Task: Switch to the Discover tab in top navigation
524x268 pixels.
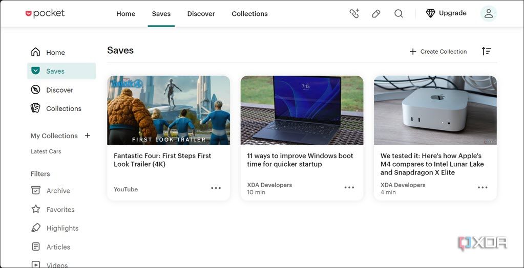Action: [201, 14]
